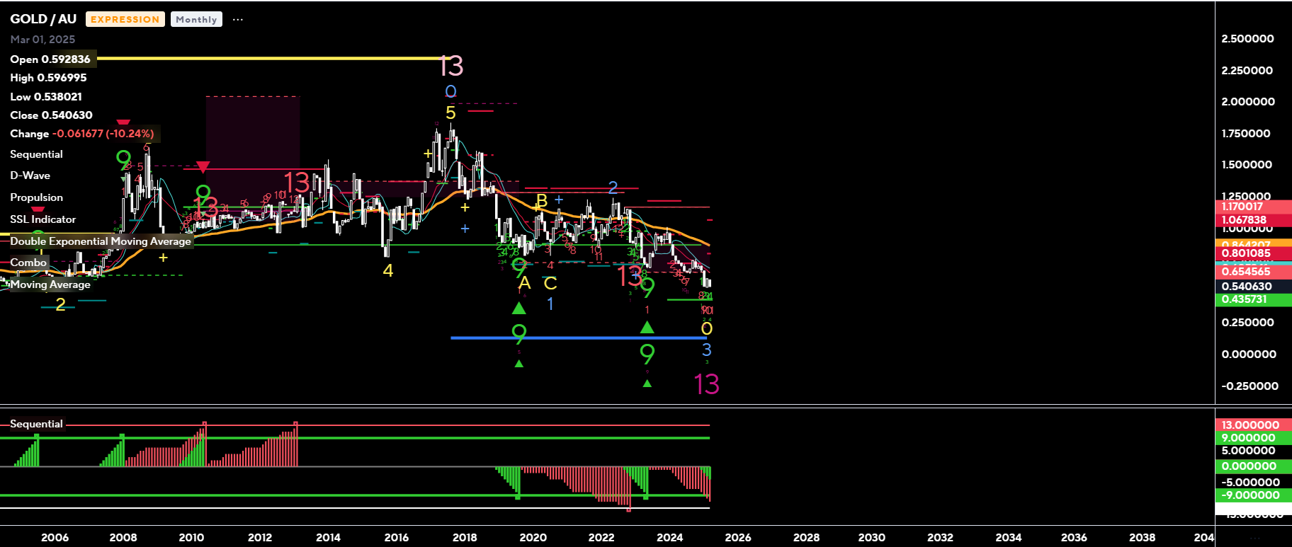Viewport: 1292px width, 547px height.
Task: Click the 2026 label on time axis
Action: (x=737, y=537)
